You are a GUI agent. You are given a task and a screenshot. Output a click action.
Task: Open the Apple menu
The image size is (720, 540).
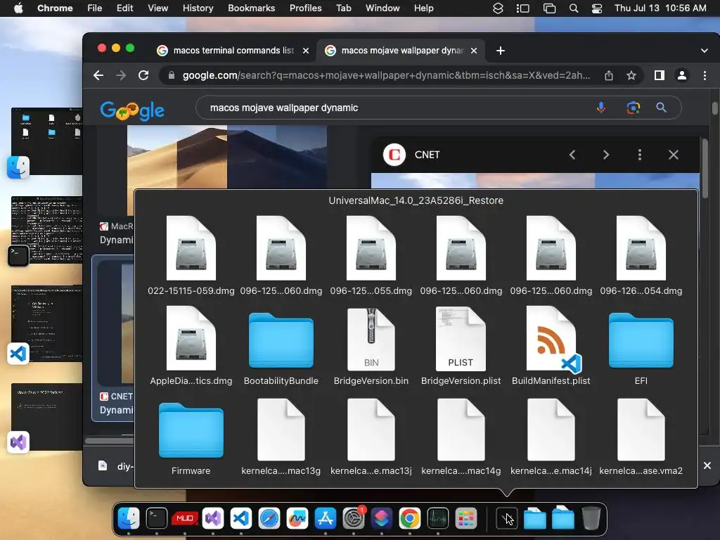tap(18, 8)
